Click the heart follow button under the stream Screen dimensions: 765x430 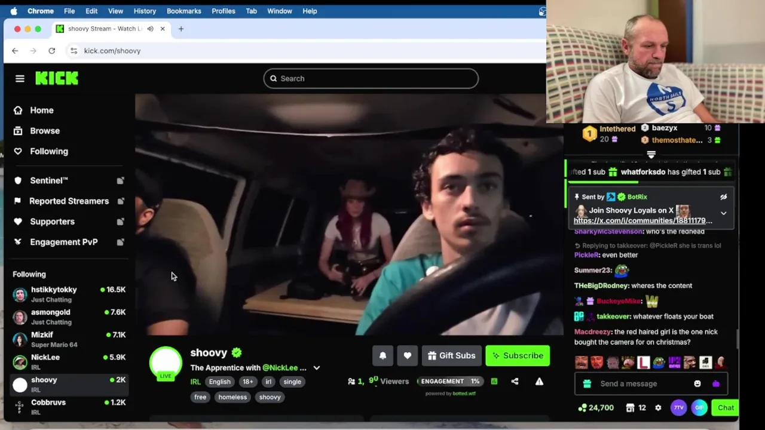tap(407, 355)
